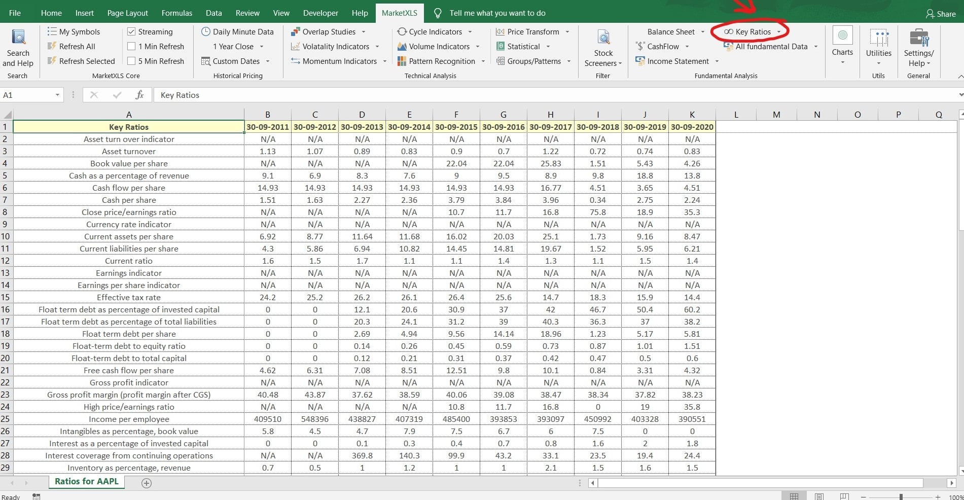
Task: Open the Momentum Indicators icon
Action: [295, 61]
